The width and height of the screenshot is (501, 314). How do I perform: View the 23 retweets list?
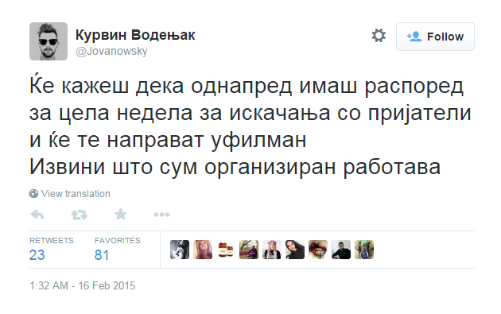[x=37, y=255]
